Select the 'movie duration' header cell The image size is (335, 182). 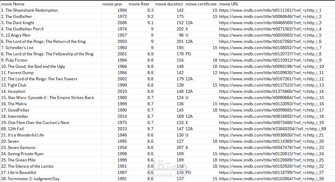tap(169, 4)
